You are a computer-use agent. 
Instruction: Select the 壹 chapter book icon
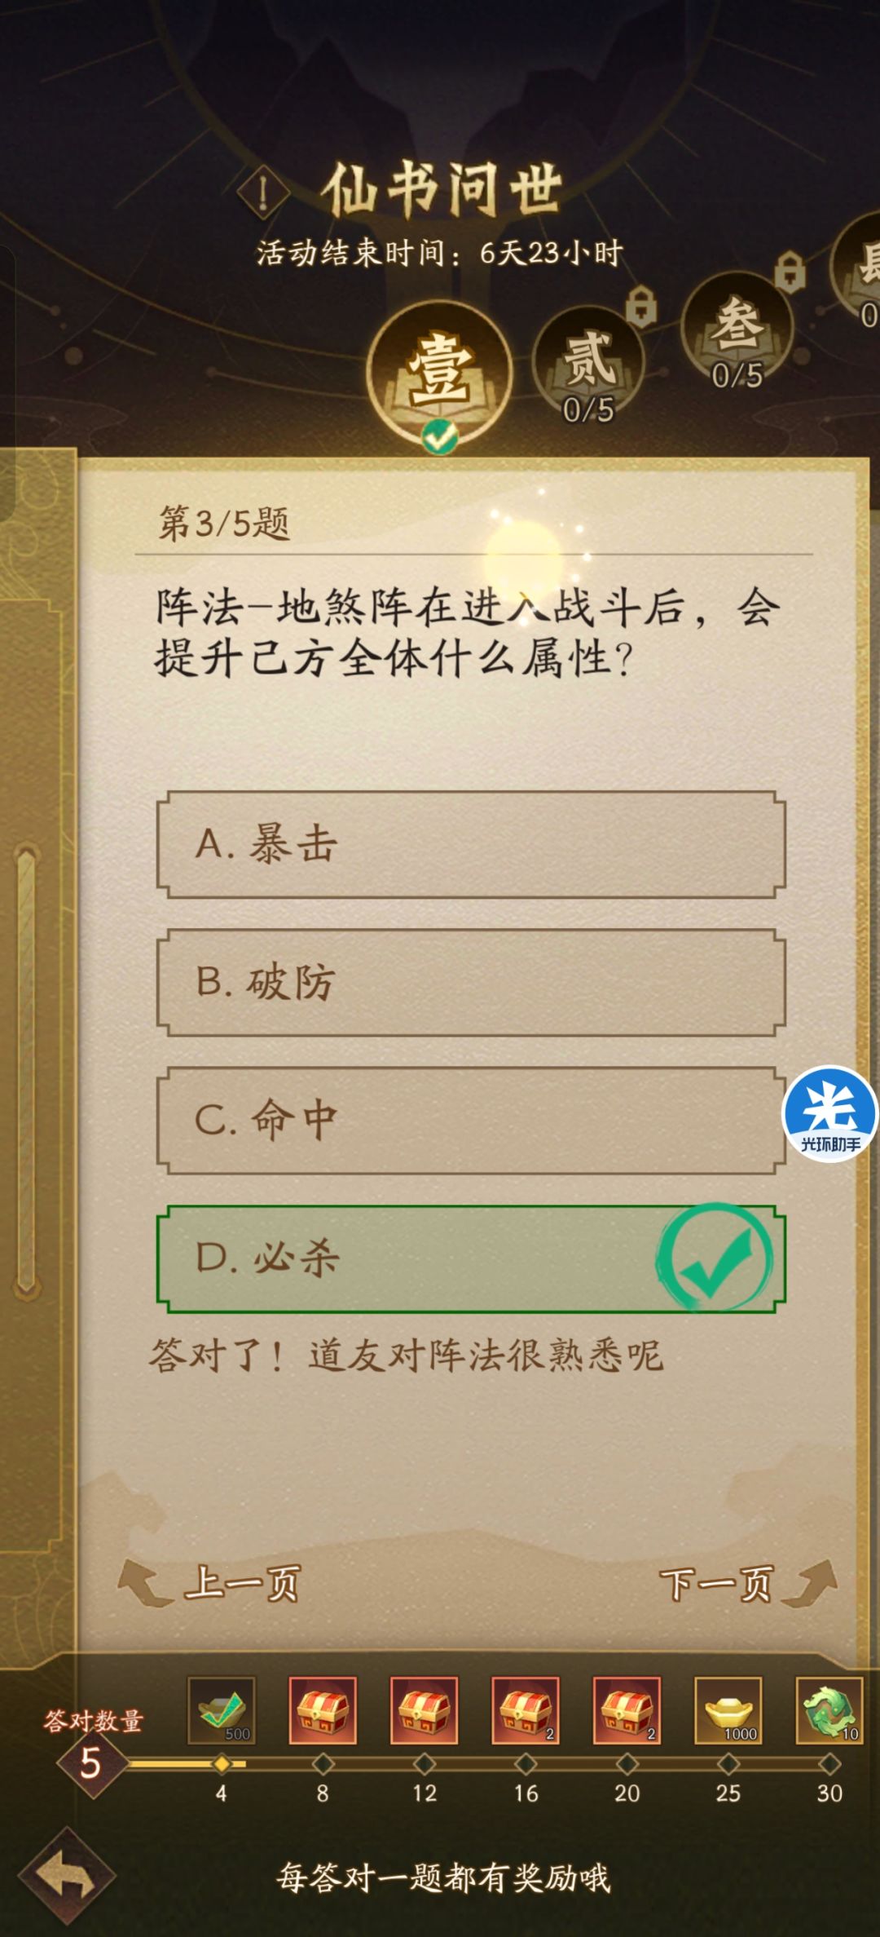click(x=440, y=369)
